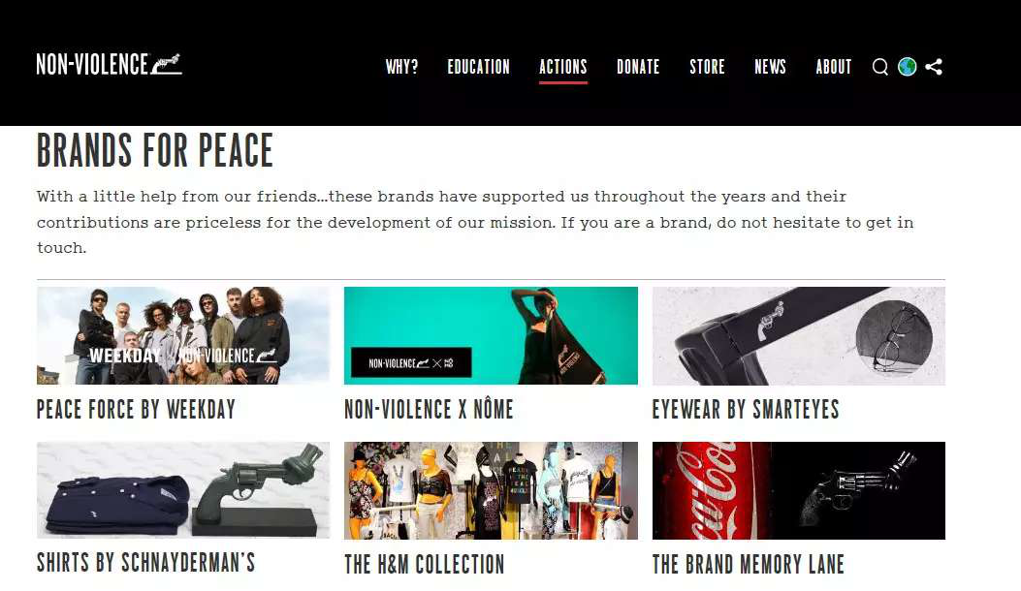Open the WHY? menu item
This screenshot has width=1021, height=591.
[x=401, y=67]
